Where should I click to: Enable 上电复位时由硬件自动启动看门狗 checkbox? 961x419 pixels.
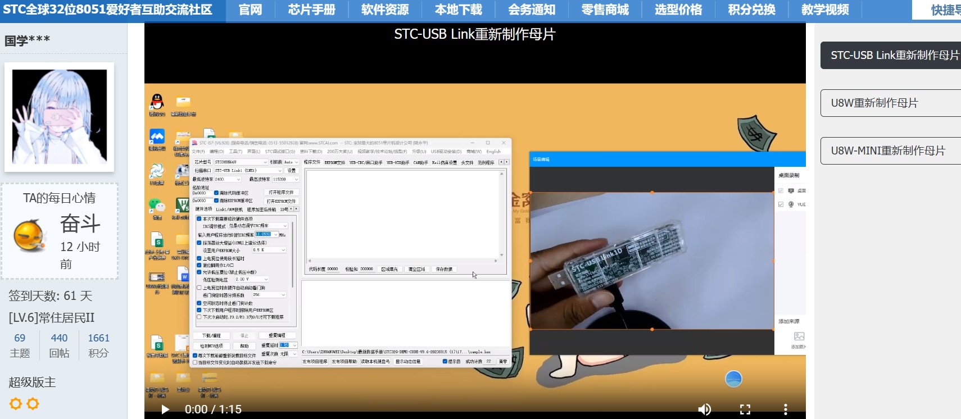click(199, 288)
